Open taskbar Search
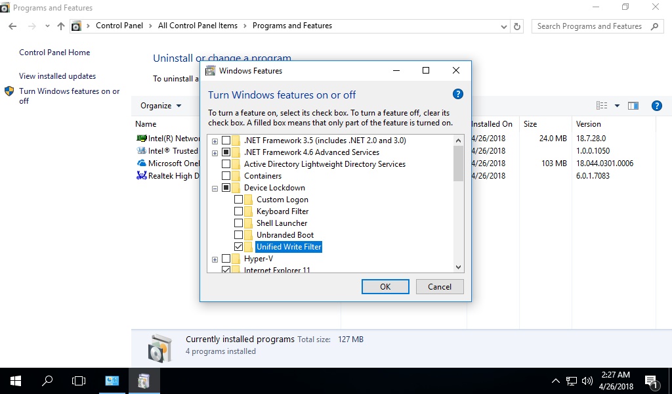 (47, 381)
